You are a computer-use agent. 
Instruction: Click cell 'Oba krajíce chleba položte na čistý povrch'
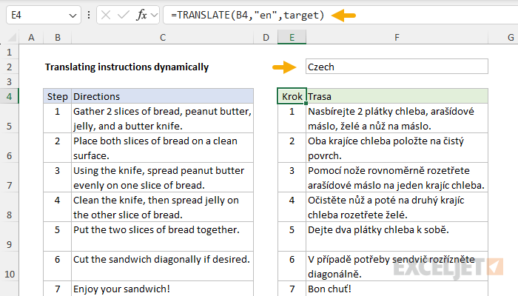click(x=397, y=148)
